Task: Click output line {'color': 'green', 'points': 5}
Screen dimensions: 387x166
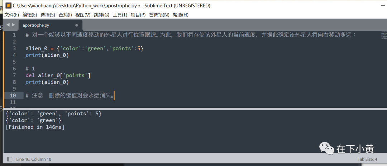Action: [x=53, y=114]
